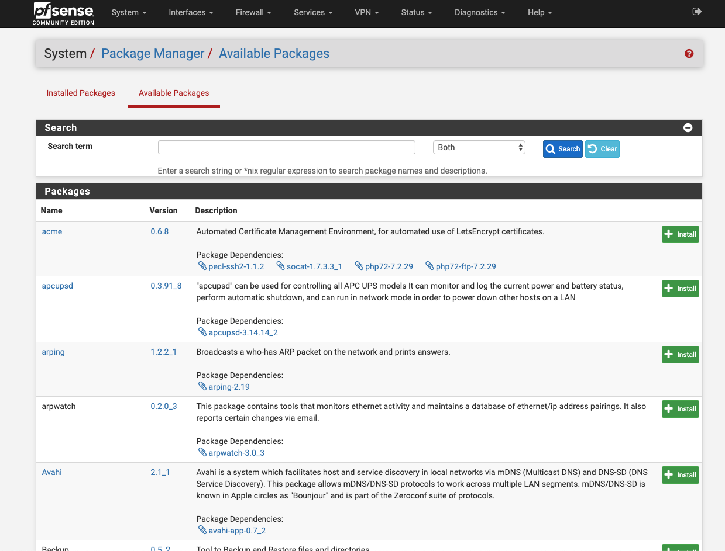Open dependency link pecl-ssh2-1.1.2
Screen dimensions: 725x551
[236, 266]
